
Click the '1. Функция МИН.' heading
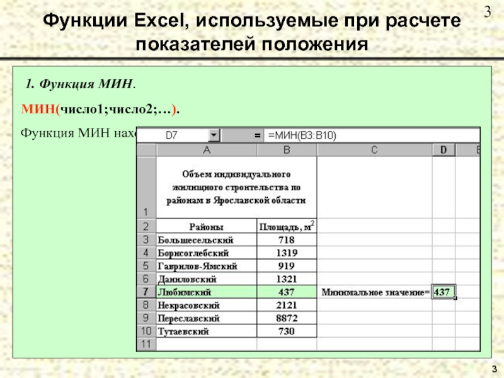click(81, 84)
